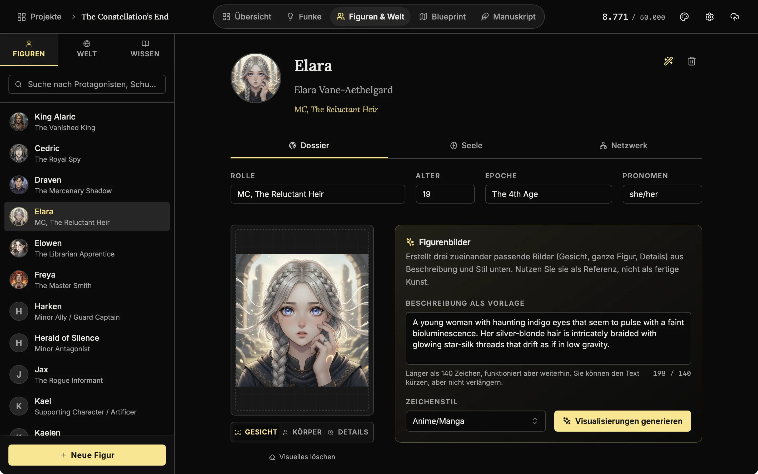The width and height of the screenshot is (758, 474).
Task: Click the character search field
Action: [x=87, y=84]
